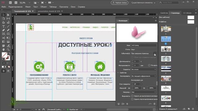Select the Selection tool (black arrow)

3,15
